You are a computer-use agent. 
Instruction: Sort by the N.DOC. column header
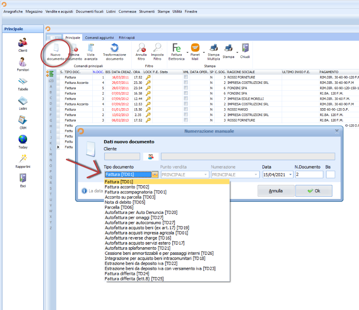coord(98,72)
